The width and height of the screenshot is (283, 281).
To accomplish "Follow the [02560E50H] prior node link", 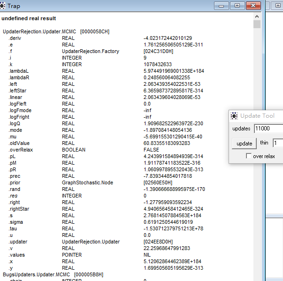I will tap(157, 183).
